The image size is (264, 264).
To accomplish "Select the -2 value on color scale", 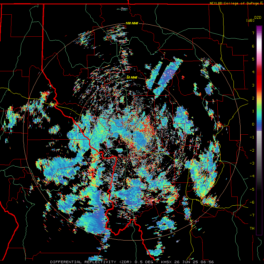I will (x=252, y=150).
